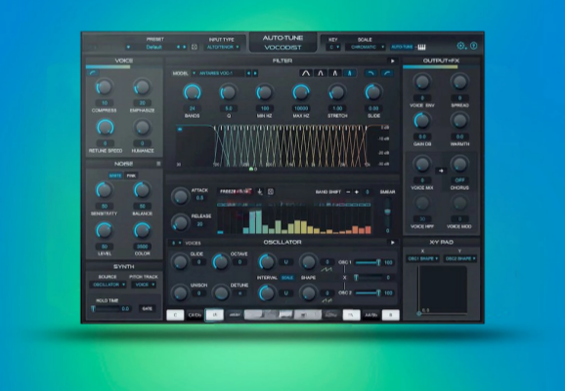Screen dimensions: 565x391
Task: Click the OSC 1 level slider
Action: click(x=368, y=262)
